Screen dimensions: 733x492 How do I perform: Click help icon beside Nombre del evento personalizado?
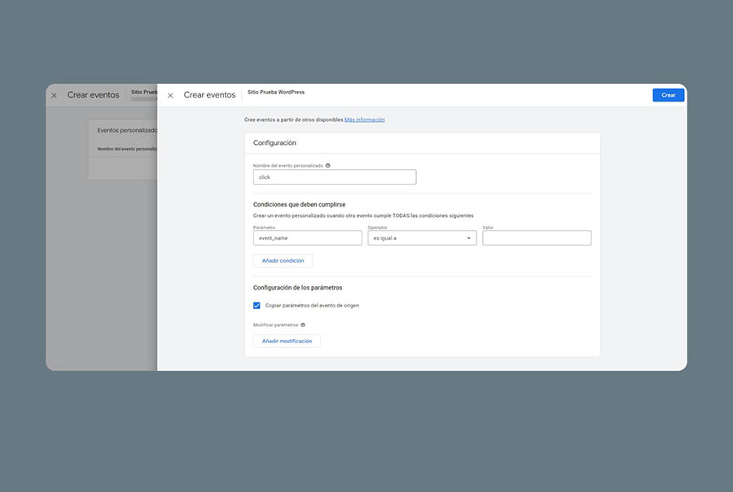point(327,165)
